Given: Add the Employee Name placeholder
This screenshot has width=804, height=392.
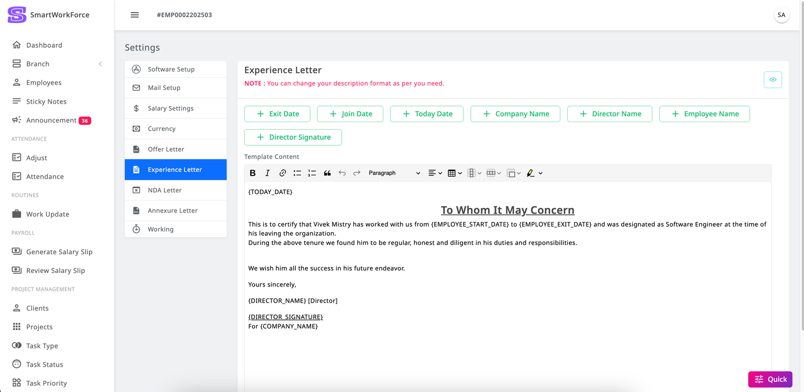Looking at the screenshot, I should point(704,114).
